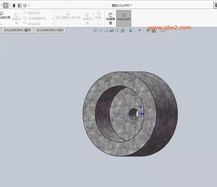The width and height of the screenshot is (217, 187).
Task: Switch to the SOLIDWORKS MBD tab
Action: (x=50, y=30)
